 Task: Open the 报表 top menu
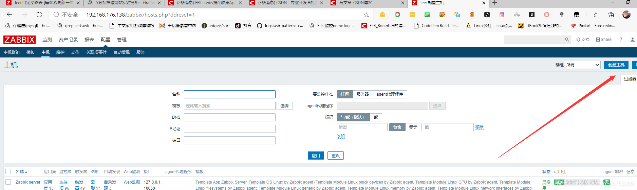pyautogui.click(x=89, y=40)
